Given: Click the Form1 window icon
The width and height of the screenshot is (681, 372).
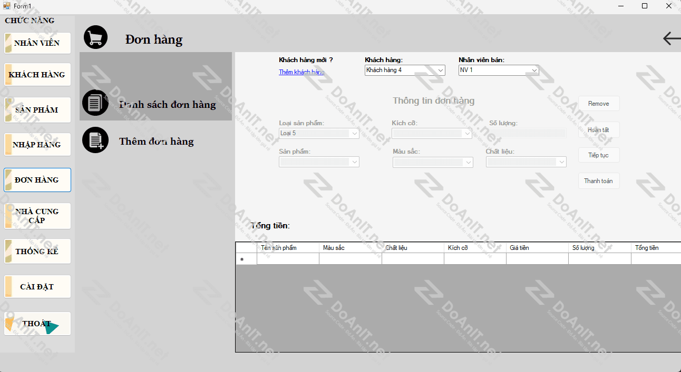Looking at the screenshot, I should [x=6, y=6].
